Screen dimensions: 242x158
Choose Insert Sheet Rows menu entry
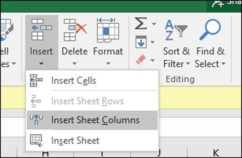[92, 101]
